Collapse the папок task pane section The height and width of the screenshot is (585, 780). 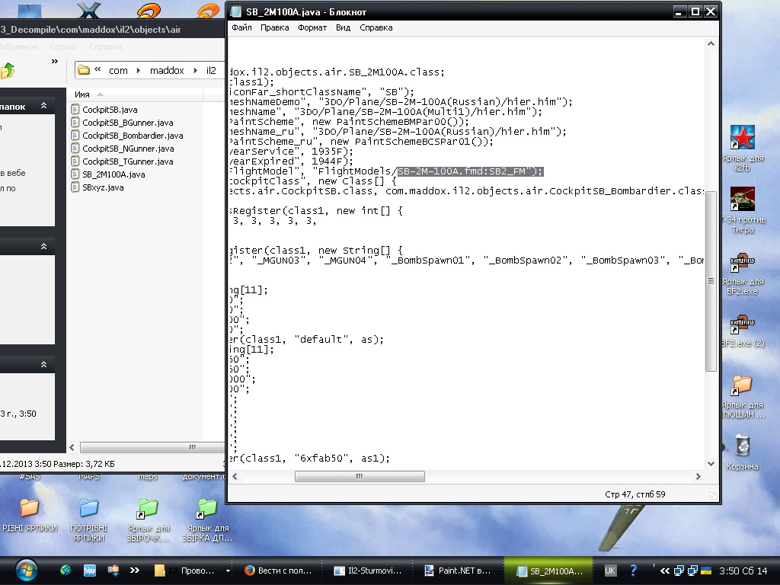(43, 106)
